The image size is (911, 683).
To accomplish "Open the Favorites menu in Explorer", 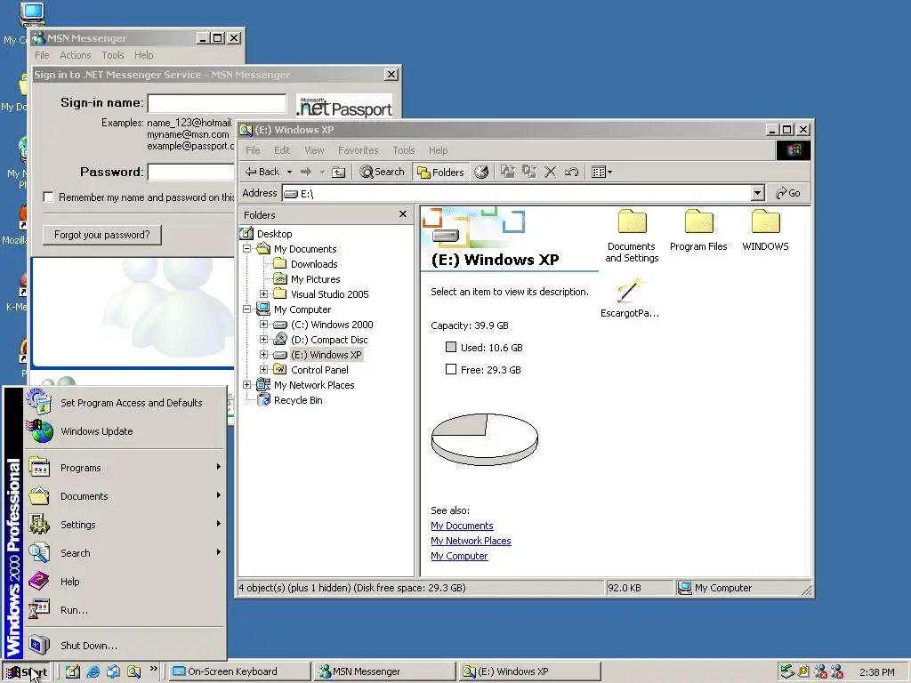I will point(358,150).
